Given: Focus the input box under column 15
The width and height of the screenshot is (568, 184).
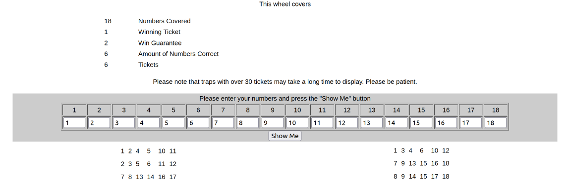Looking at the screenshot, I should click(x=421, y=123).
